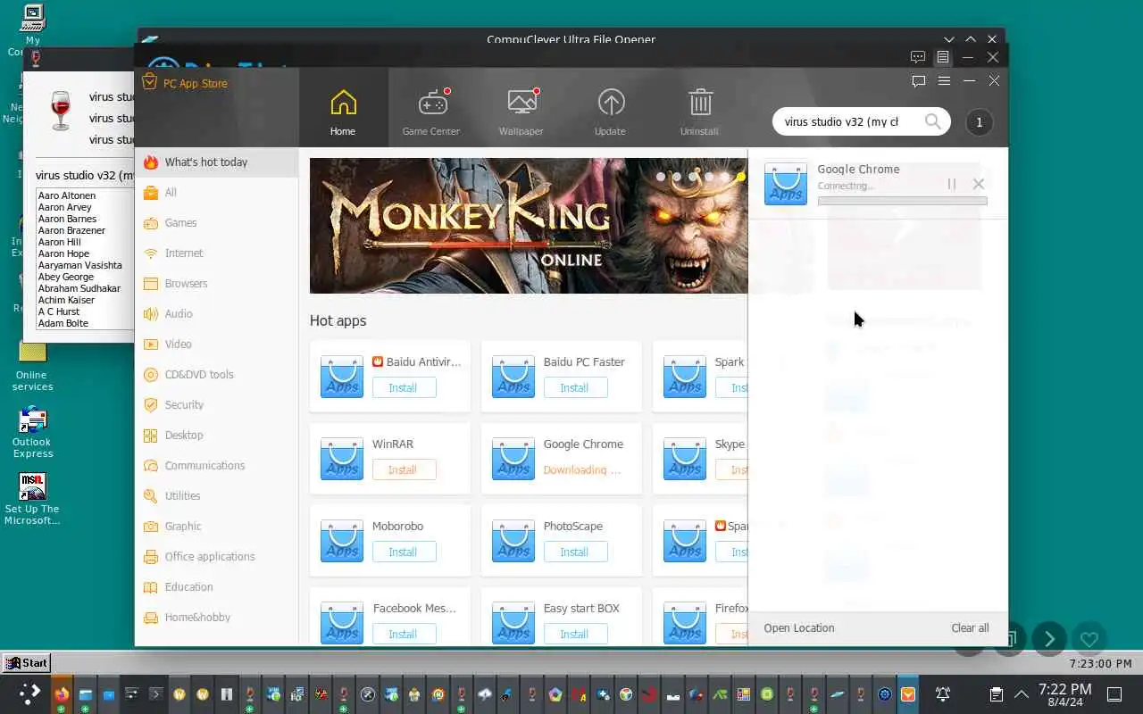The width and height of the screenshot is (1143, 714).
Task: Install WinRAR
Action: pos(403,470)
